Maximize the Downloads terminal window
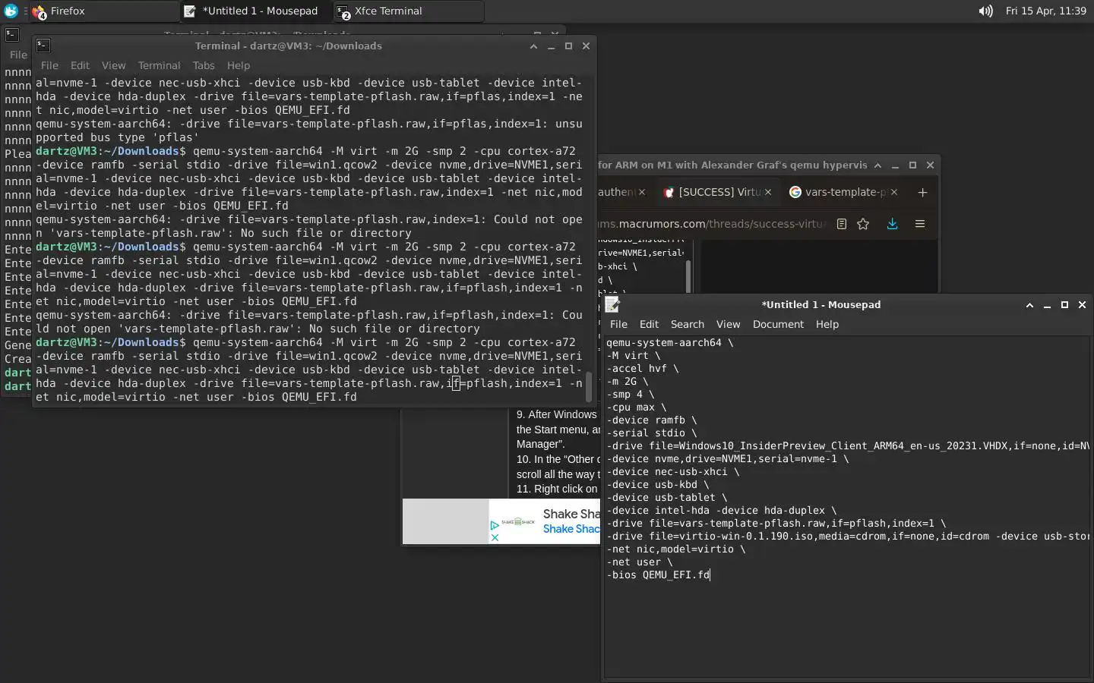The height and width of the screenshot is (683, 1094). click(x=568, y=46)
